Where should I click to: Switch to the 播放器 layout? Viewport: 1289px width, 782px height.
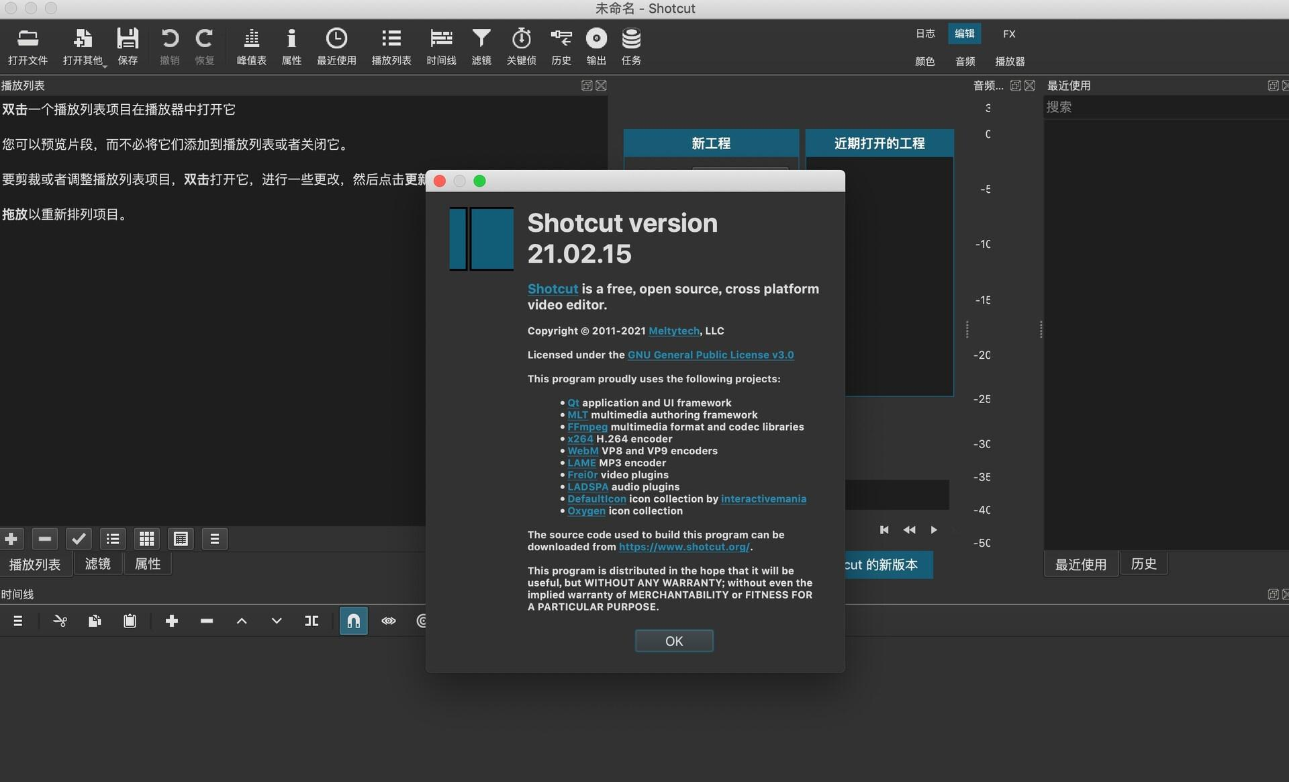coord(1010,61)
